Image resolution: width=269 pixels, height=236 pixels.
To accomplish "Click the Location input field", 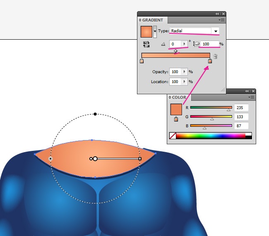I will [175, 81].
